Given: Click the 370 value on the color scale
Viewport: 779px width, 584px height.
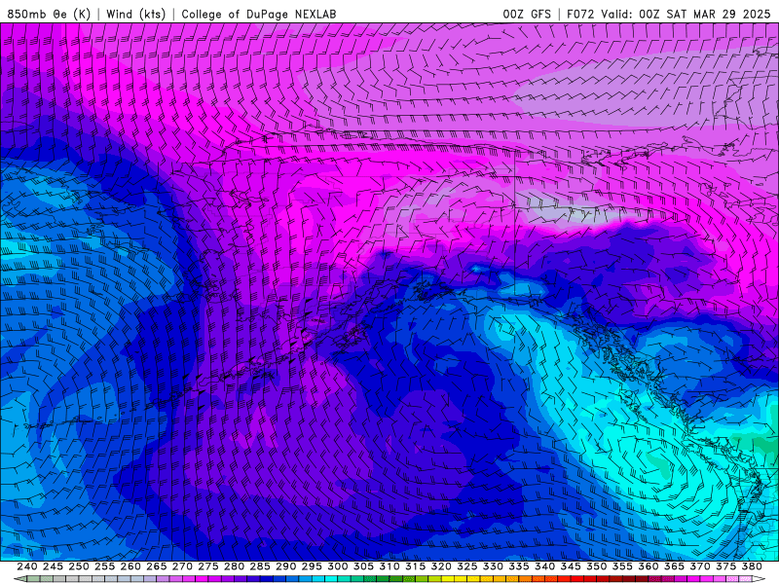Looking at the screenshot, I should coord(700,566).
